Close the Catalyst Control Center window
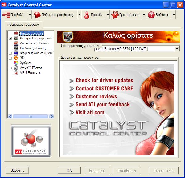185x178 pixels. (180, 5)
